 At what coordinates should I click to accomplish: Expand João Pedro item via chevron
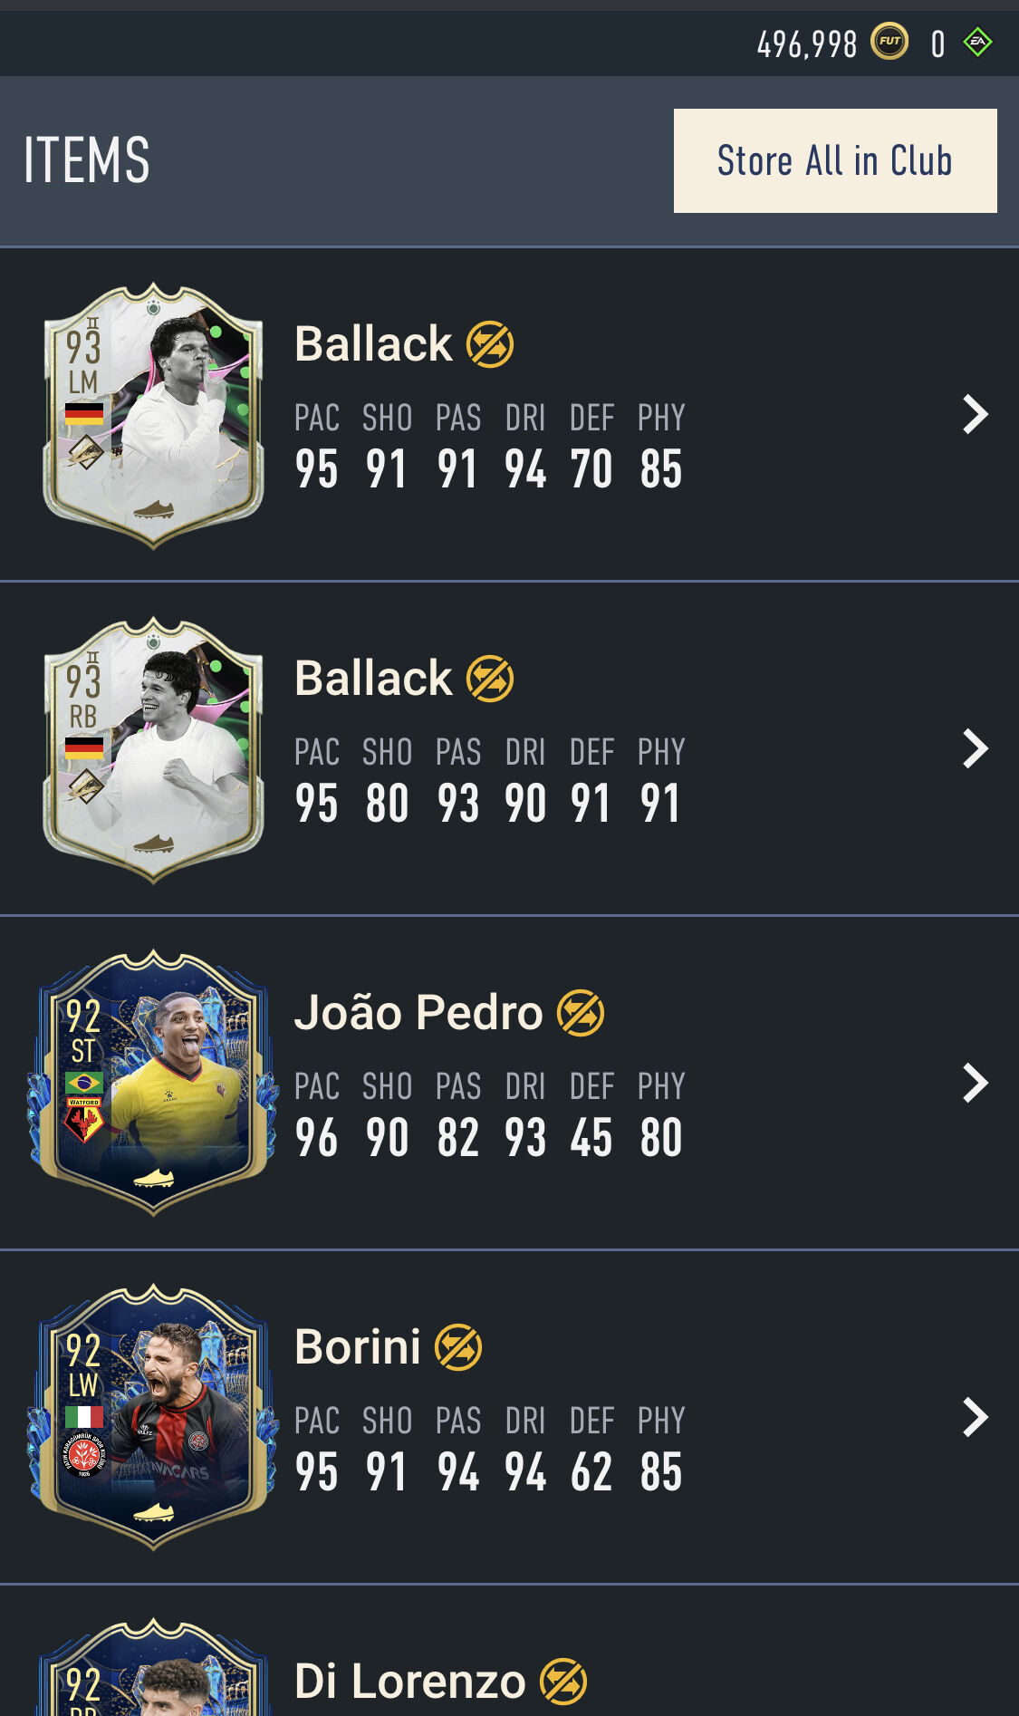click(975, 1083)
